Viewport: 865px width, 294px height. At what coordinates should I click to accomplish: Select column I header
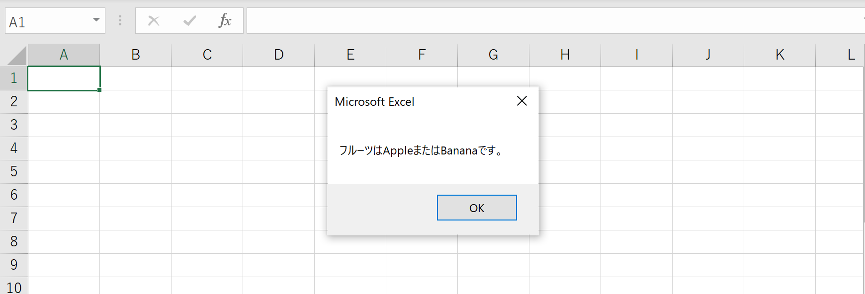pos(636,55)
